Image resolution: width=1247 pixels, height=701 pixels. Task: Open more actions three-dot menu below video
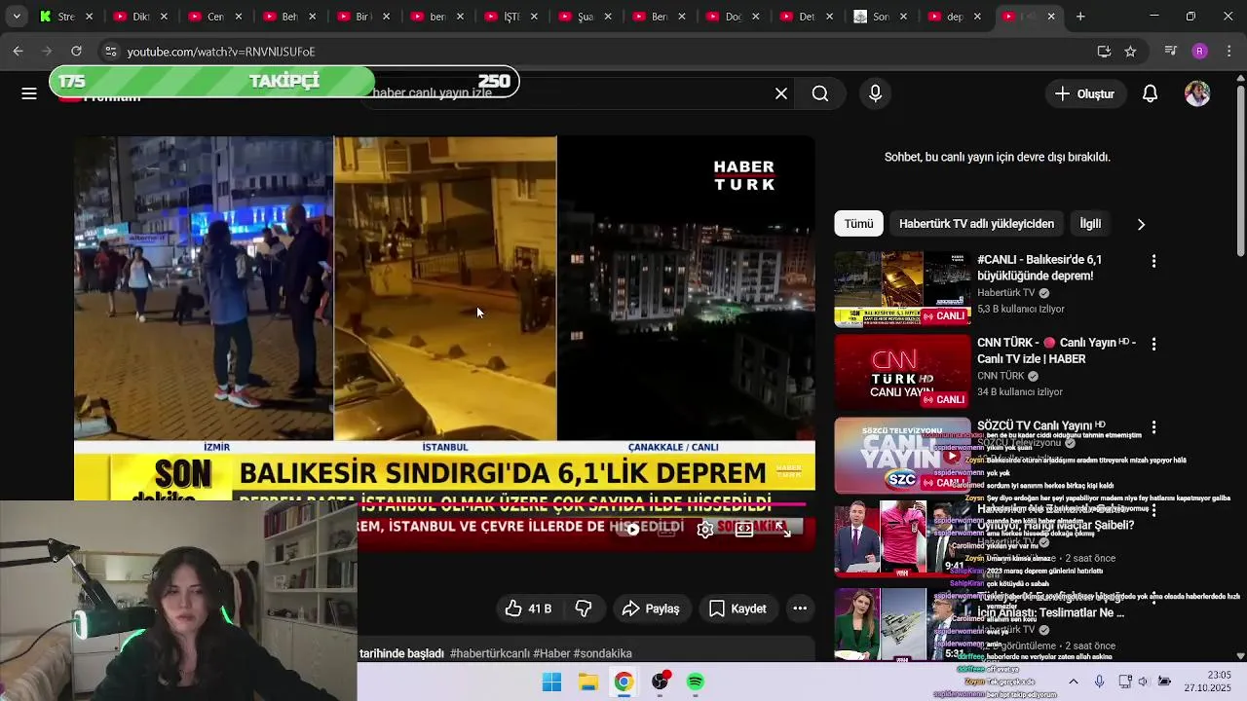[x=800, y=609]
